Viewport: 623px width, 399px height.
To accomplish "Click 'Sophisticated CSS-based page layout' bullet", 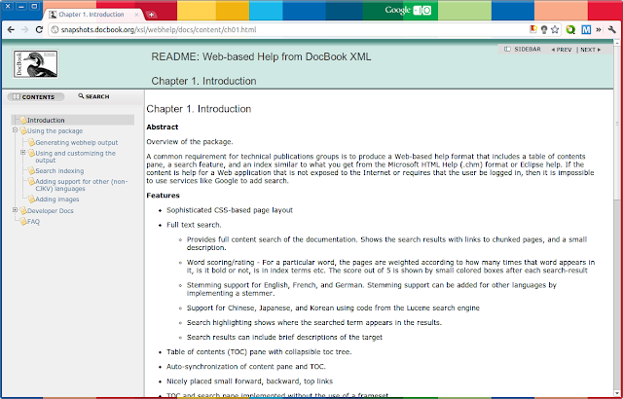I will (230, 210).
